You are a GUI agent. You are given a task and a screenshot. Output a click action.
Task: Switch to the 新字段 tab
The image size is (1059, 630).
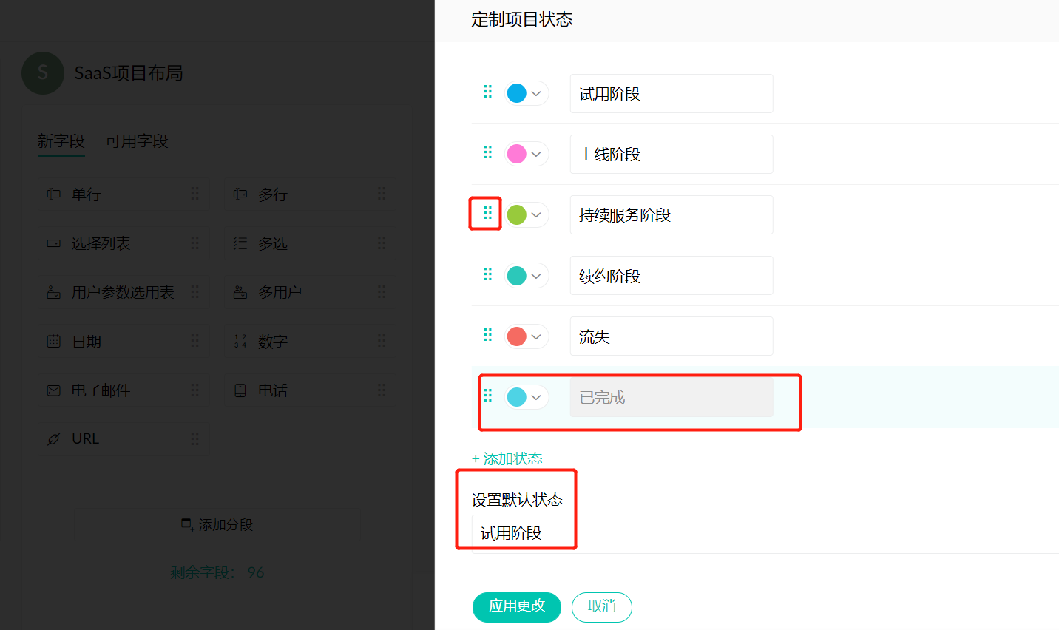pos(61,140)
